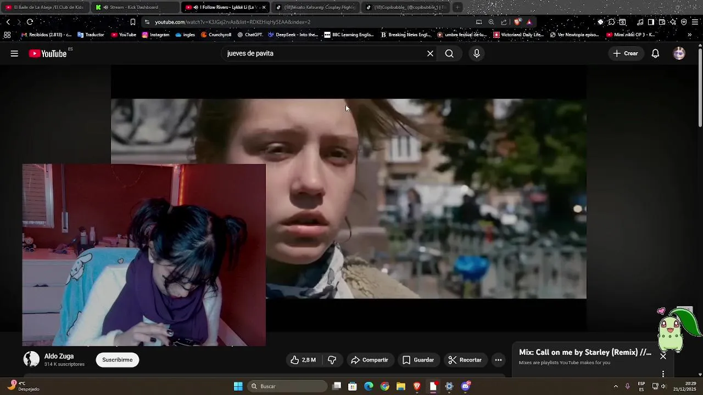Open the Traductor bookmark
The width and height of the screenshot is (703, 395).
(91, 35)
